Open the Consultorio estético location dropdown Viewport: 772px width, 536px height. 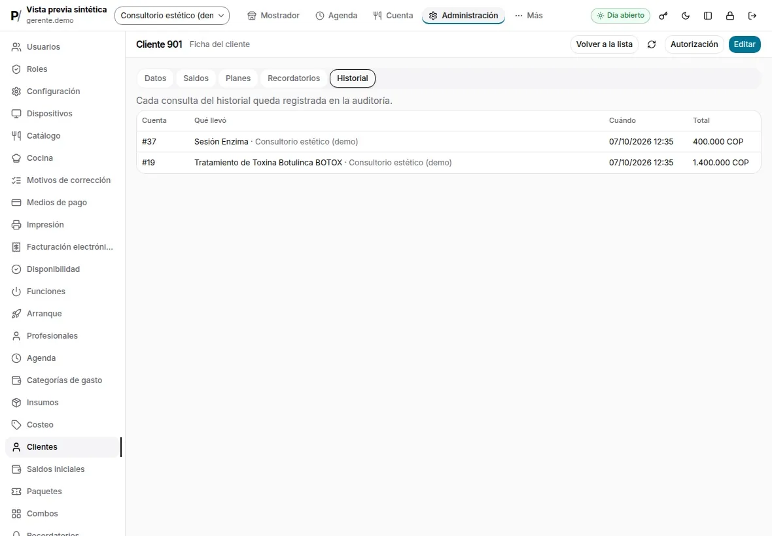click(172, 16)
